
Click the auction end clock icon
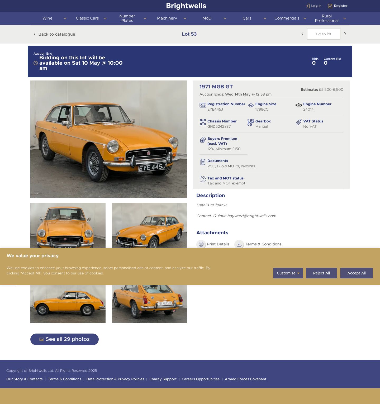(36, 63)
